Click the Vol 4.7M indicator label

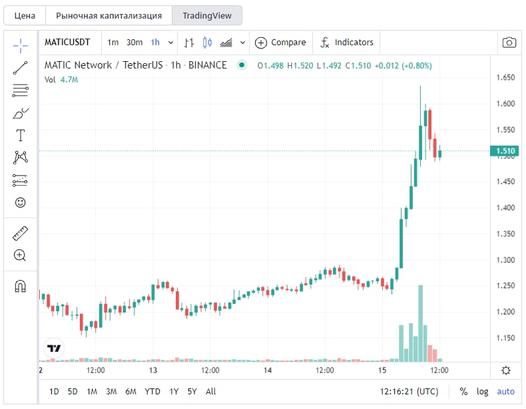pos(61,80)
